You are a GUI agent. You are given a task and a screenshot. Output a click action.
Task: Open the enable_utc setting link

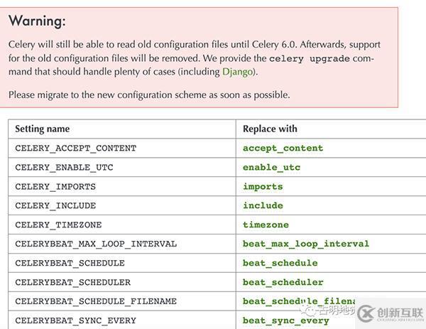[x=271, y=167]
